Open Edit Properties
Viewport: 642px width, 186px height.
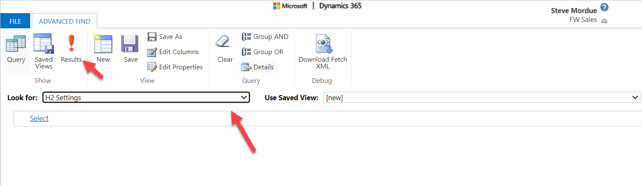[x=175, y=67]
